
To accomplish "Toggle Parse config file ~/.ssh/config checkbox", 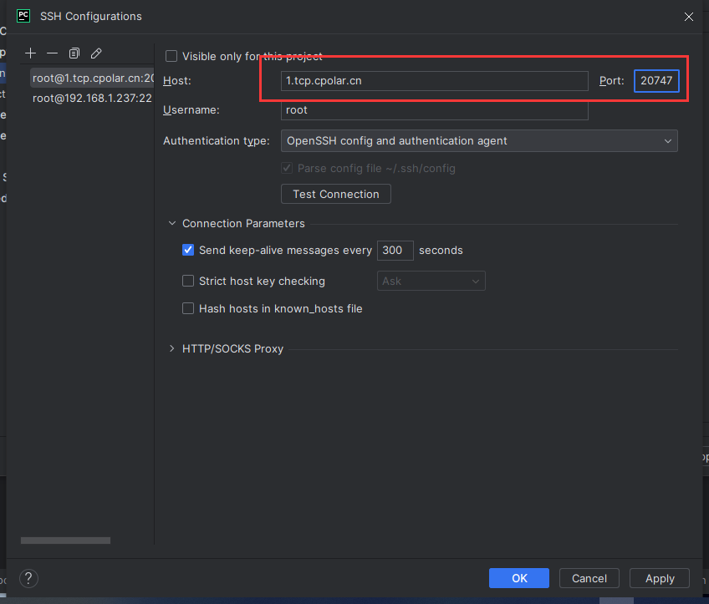I will (x=287, y=168).
